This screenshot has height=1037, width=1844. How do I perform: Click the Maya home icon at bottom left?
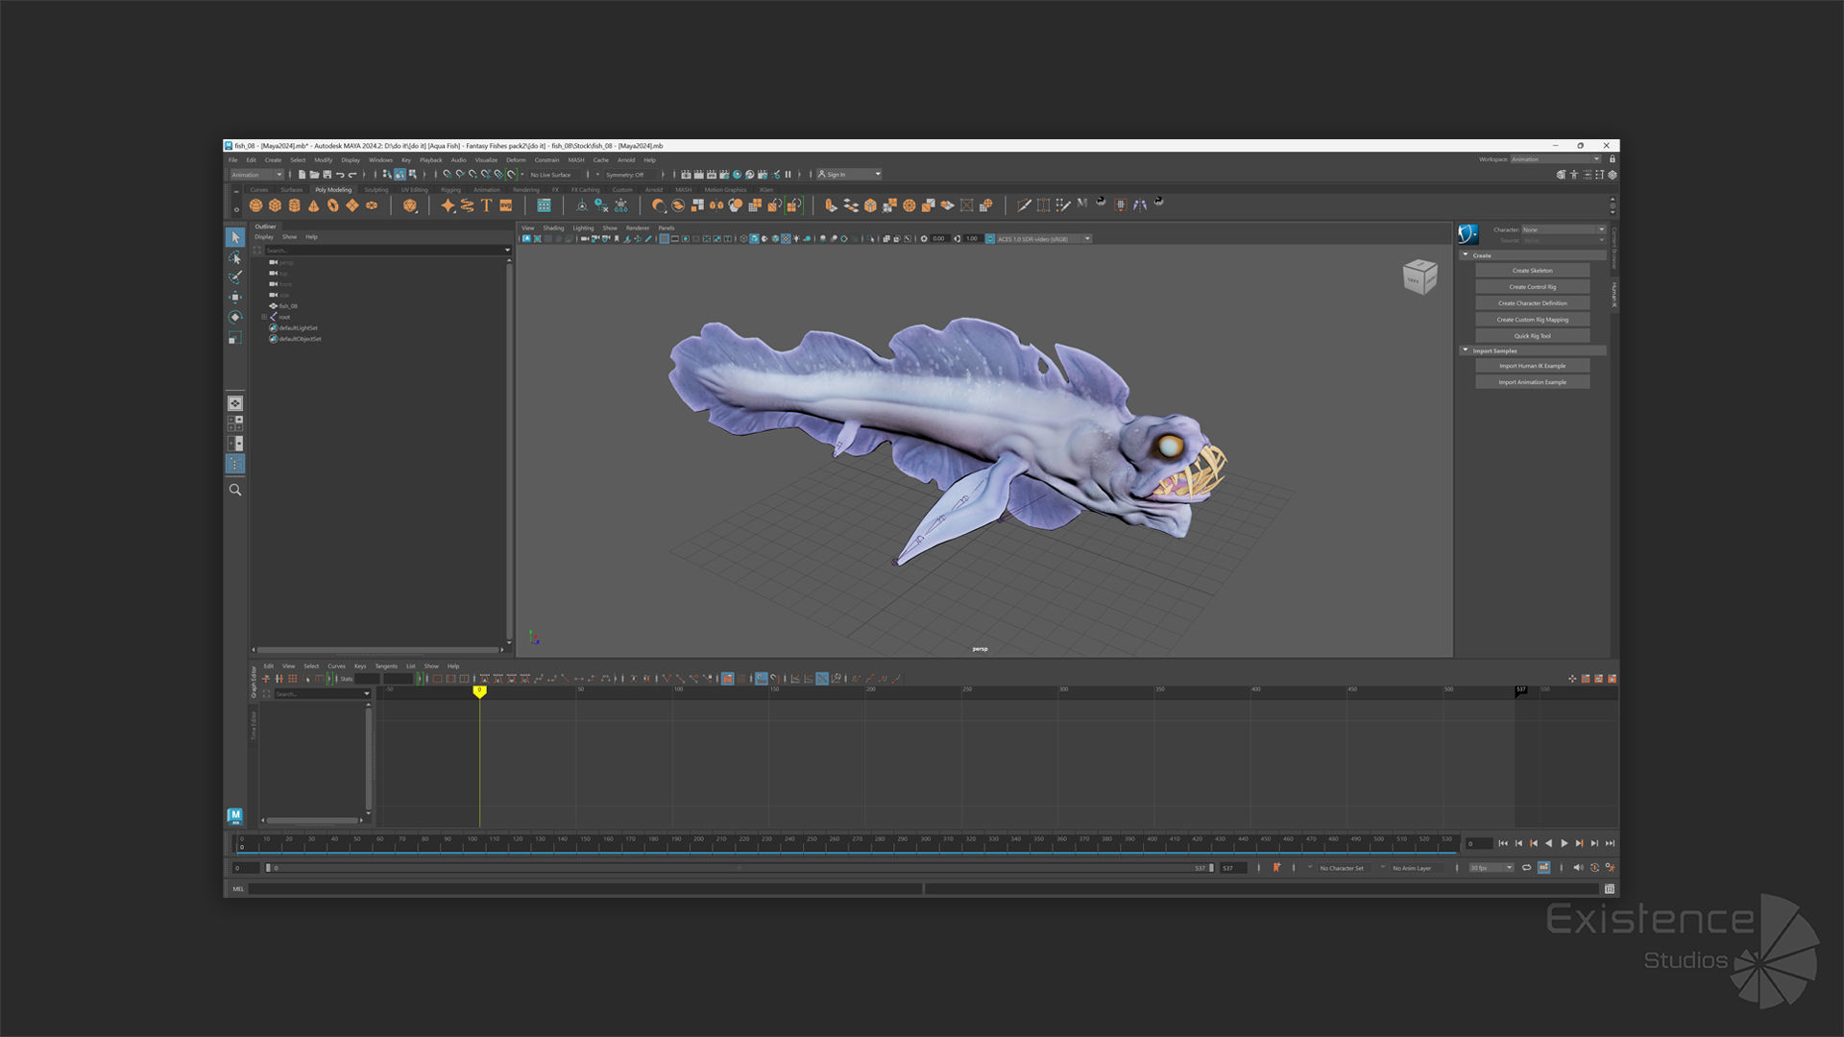click(235, 816)
